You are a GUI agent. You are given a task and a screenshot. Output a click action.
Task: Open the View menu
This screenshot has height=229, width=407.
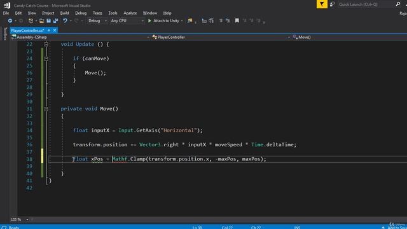(x=32, y=13)
